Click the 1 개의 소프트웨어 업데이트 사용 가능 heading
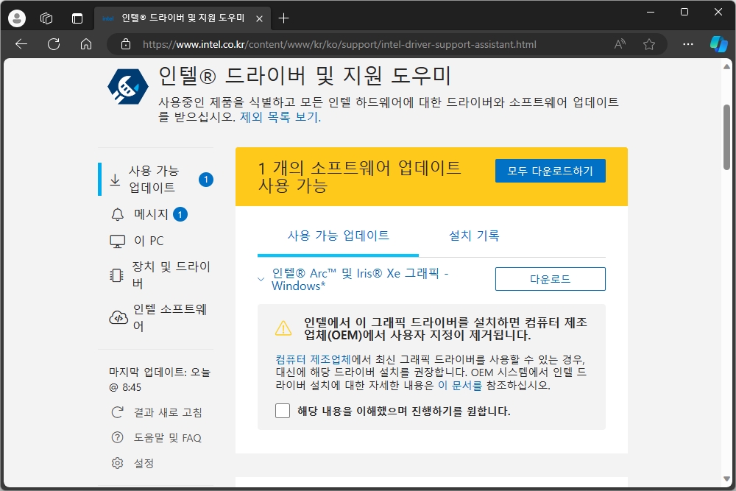This screenshot has height=491, width=736. [360, 177]
